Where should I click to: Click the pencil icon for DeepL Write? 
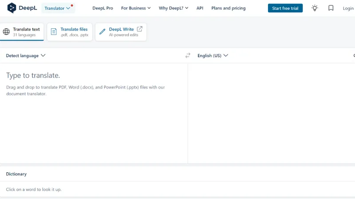pyautogui.click(x=102, y=32)
